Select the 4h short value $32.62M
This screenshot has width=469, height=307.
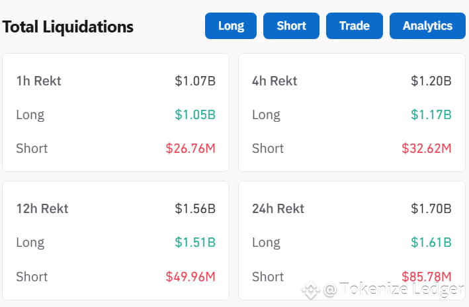coord(427,148)
